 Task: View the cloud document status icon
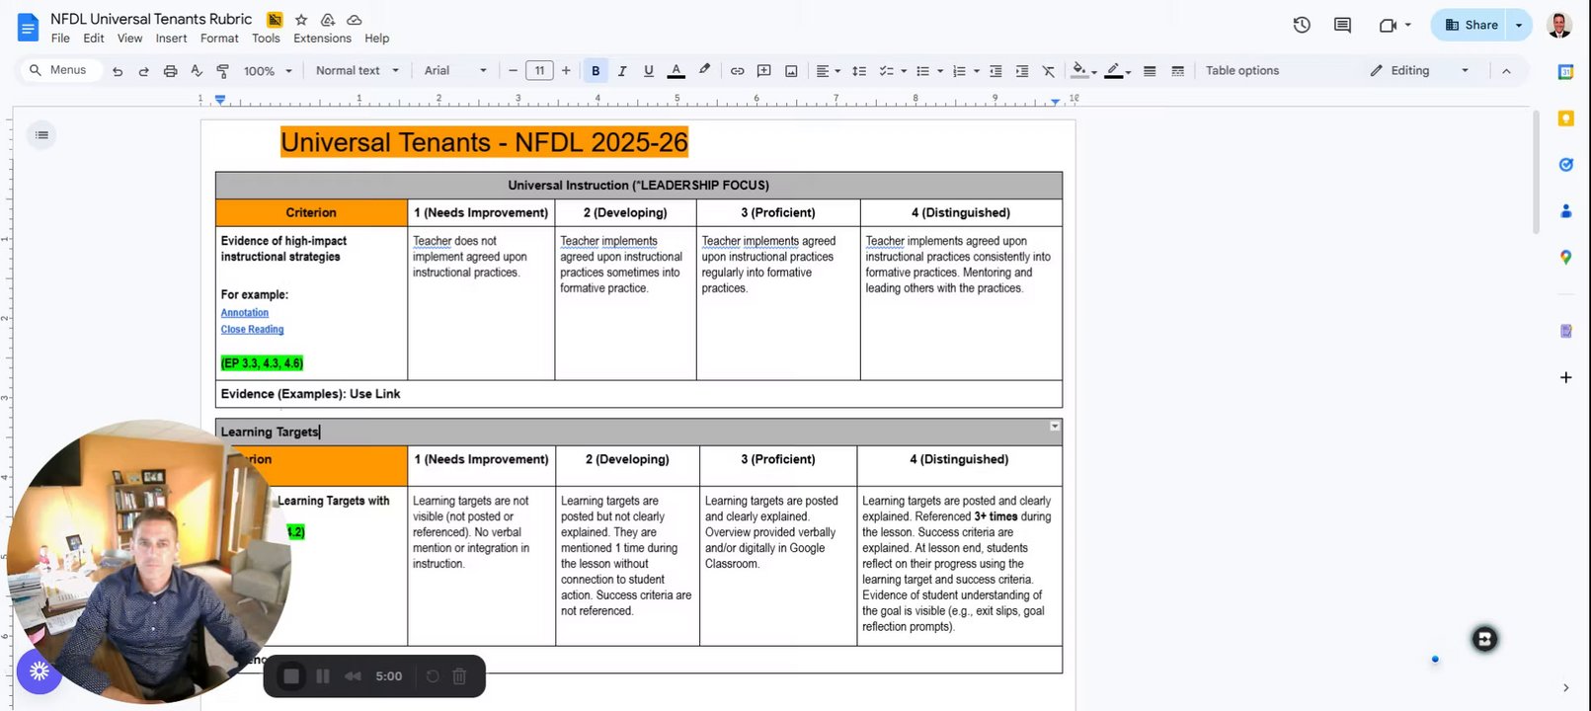pos(354,20)
